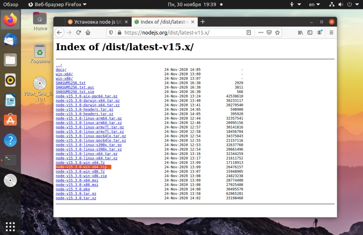Open Terminal in the dock

pos(10,160)
